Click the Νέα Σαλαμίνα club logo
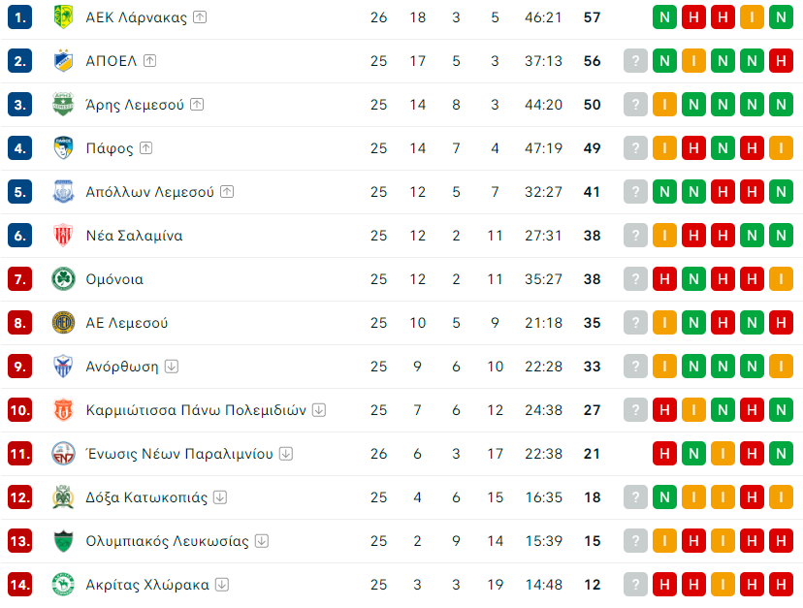This screenshot has width=803, height=608. 63,236
